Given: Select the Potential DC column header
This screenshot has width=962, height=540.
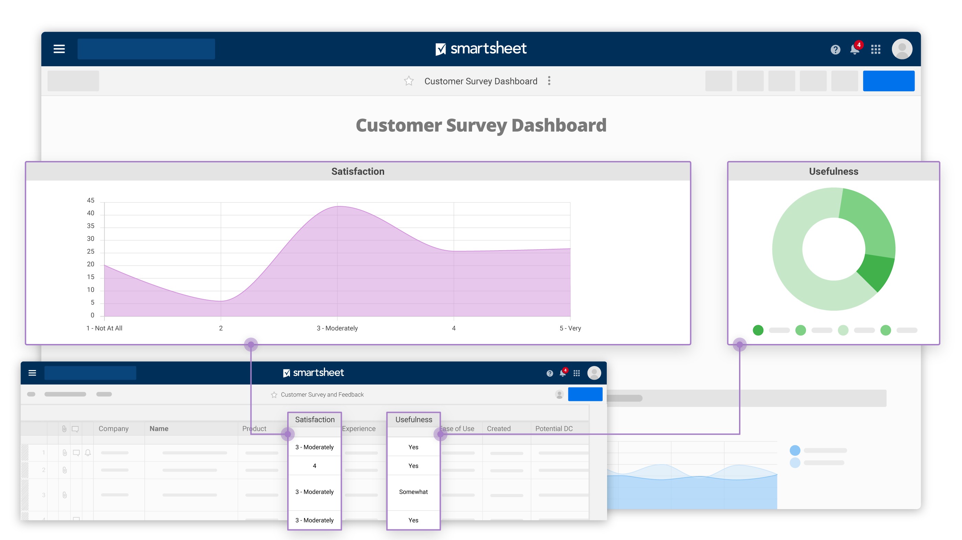Looking at the screenshot, I should (554, 429).
